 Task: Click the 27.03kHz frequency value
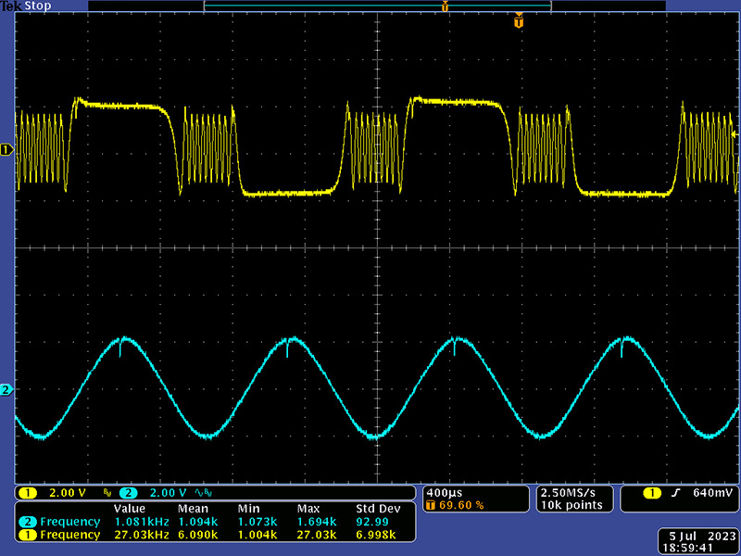coord(142,535)
